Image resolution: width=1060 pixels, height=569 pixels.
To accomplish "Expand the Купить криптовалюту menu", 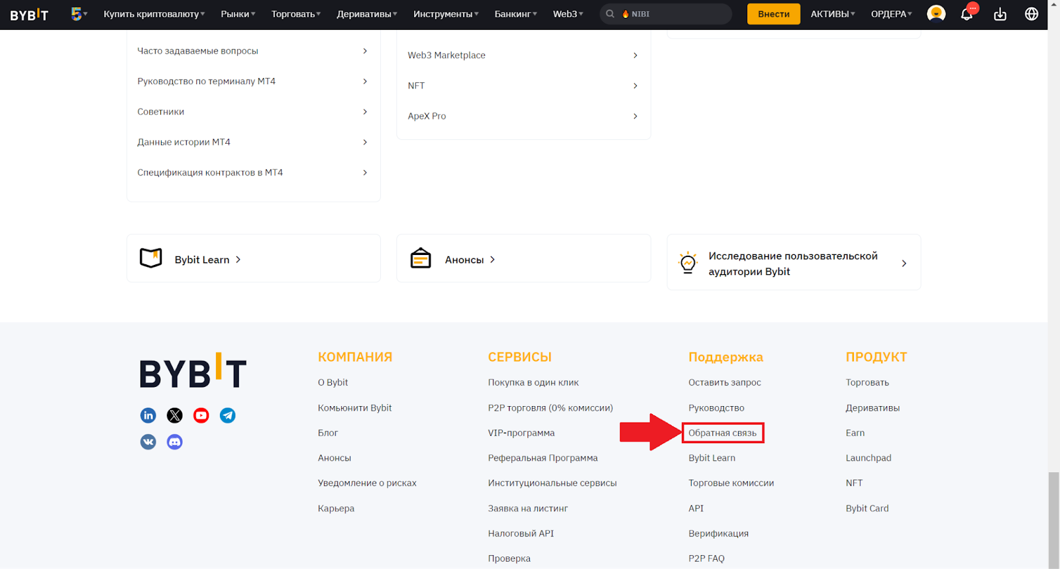I will pos(154,14).
